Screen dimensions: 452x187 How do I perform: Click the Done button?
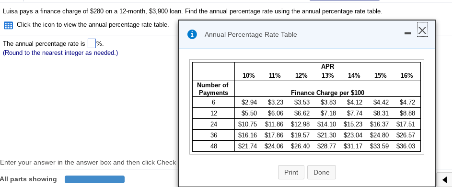322,172
